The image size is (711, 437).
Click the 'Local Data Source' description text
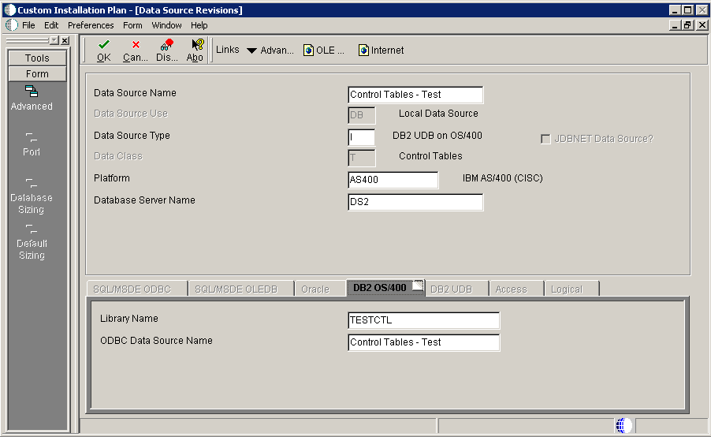[438, 114]
